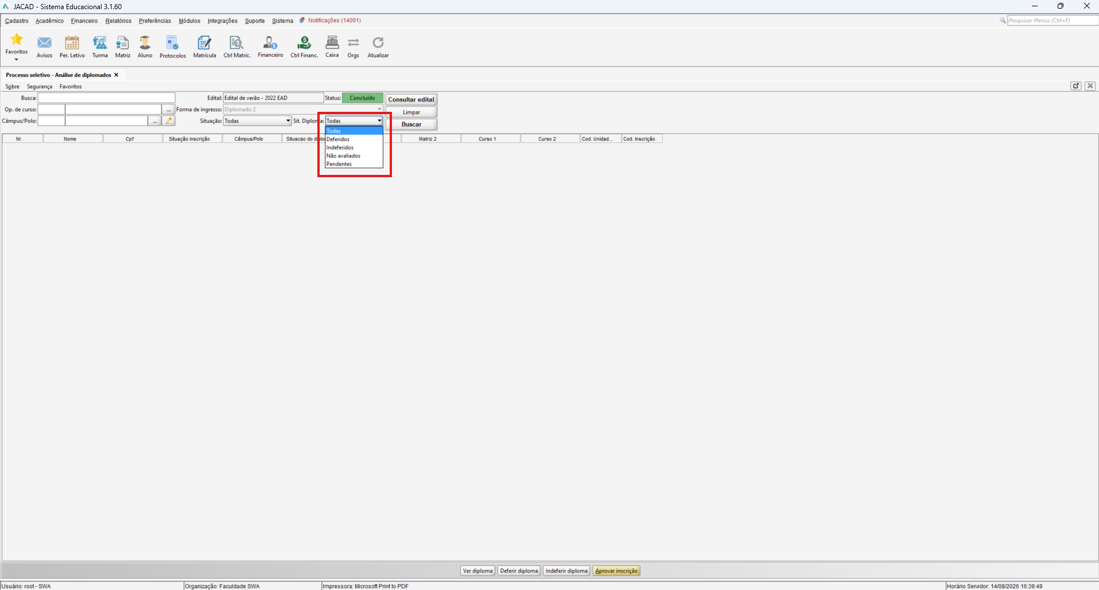This screenshot has width=1099, height=590.
Task: Open the Aluno student icon
Action: tap(145, 43)
